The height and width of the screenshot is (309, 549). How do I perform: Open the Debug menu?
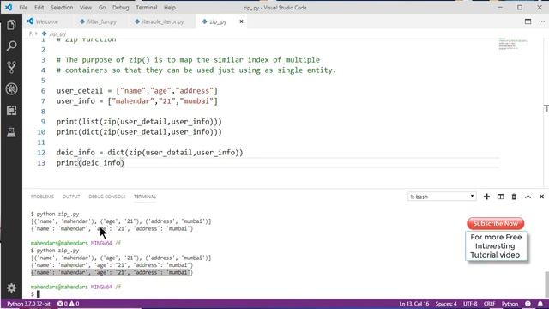click(120, 8)
